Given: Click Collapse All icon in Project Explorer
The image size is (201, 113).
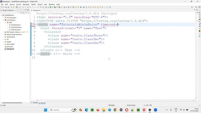Looking at the screenshot, I should (x=21, y=13).
